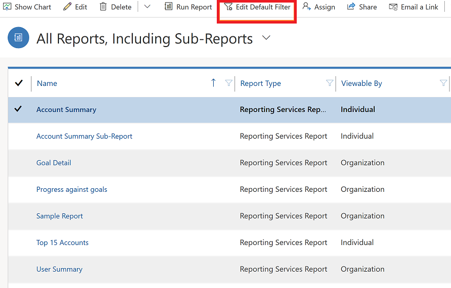451x288 pixels.
Task: Click the Email a Link icon
Action: [x=393, y=7]
